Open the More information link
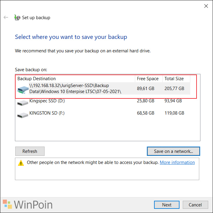213x213 pixels. pyautogui.click(x=177, y=162)
